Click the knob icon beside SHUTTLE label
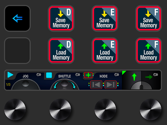The image size is (167, 125). [x=78, y=74]
